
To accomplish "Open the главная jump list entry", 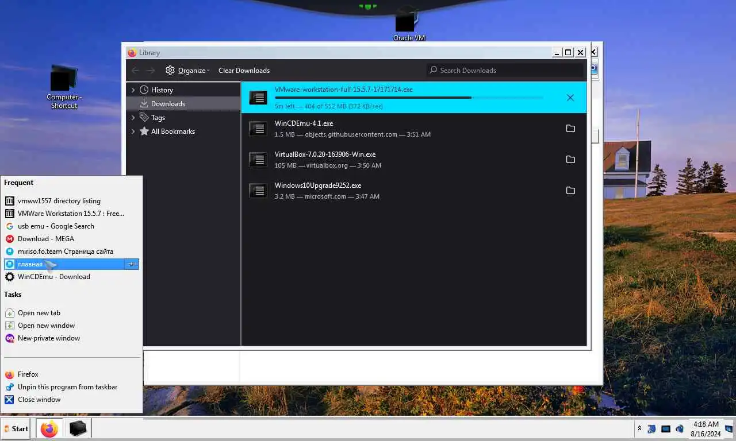I will pos(64,264).
